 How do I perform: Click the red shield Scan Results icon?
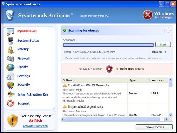[109, 69]
